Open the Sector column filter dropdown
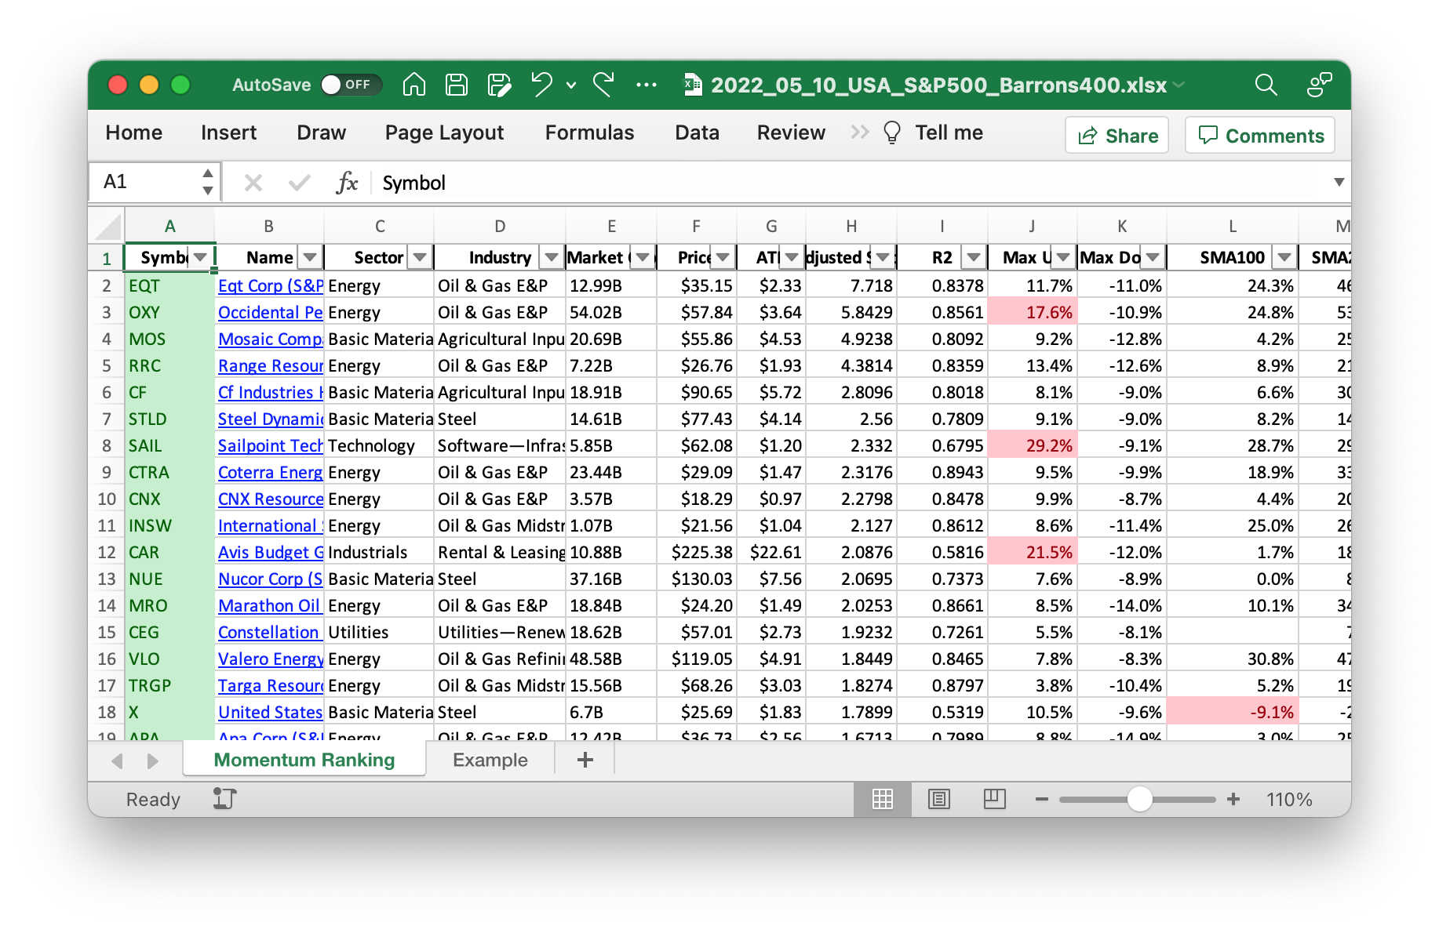The height and width of the screenshot is (933, 1439). 420,257
